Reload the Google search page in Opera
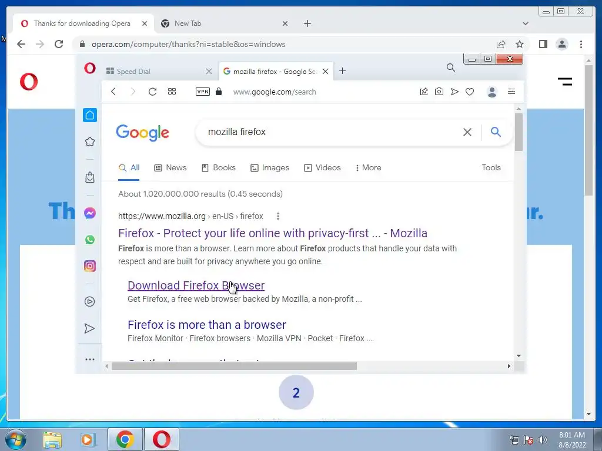602x451 pixels. tap(152, 91)
